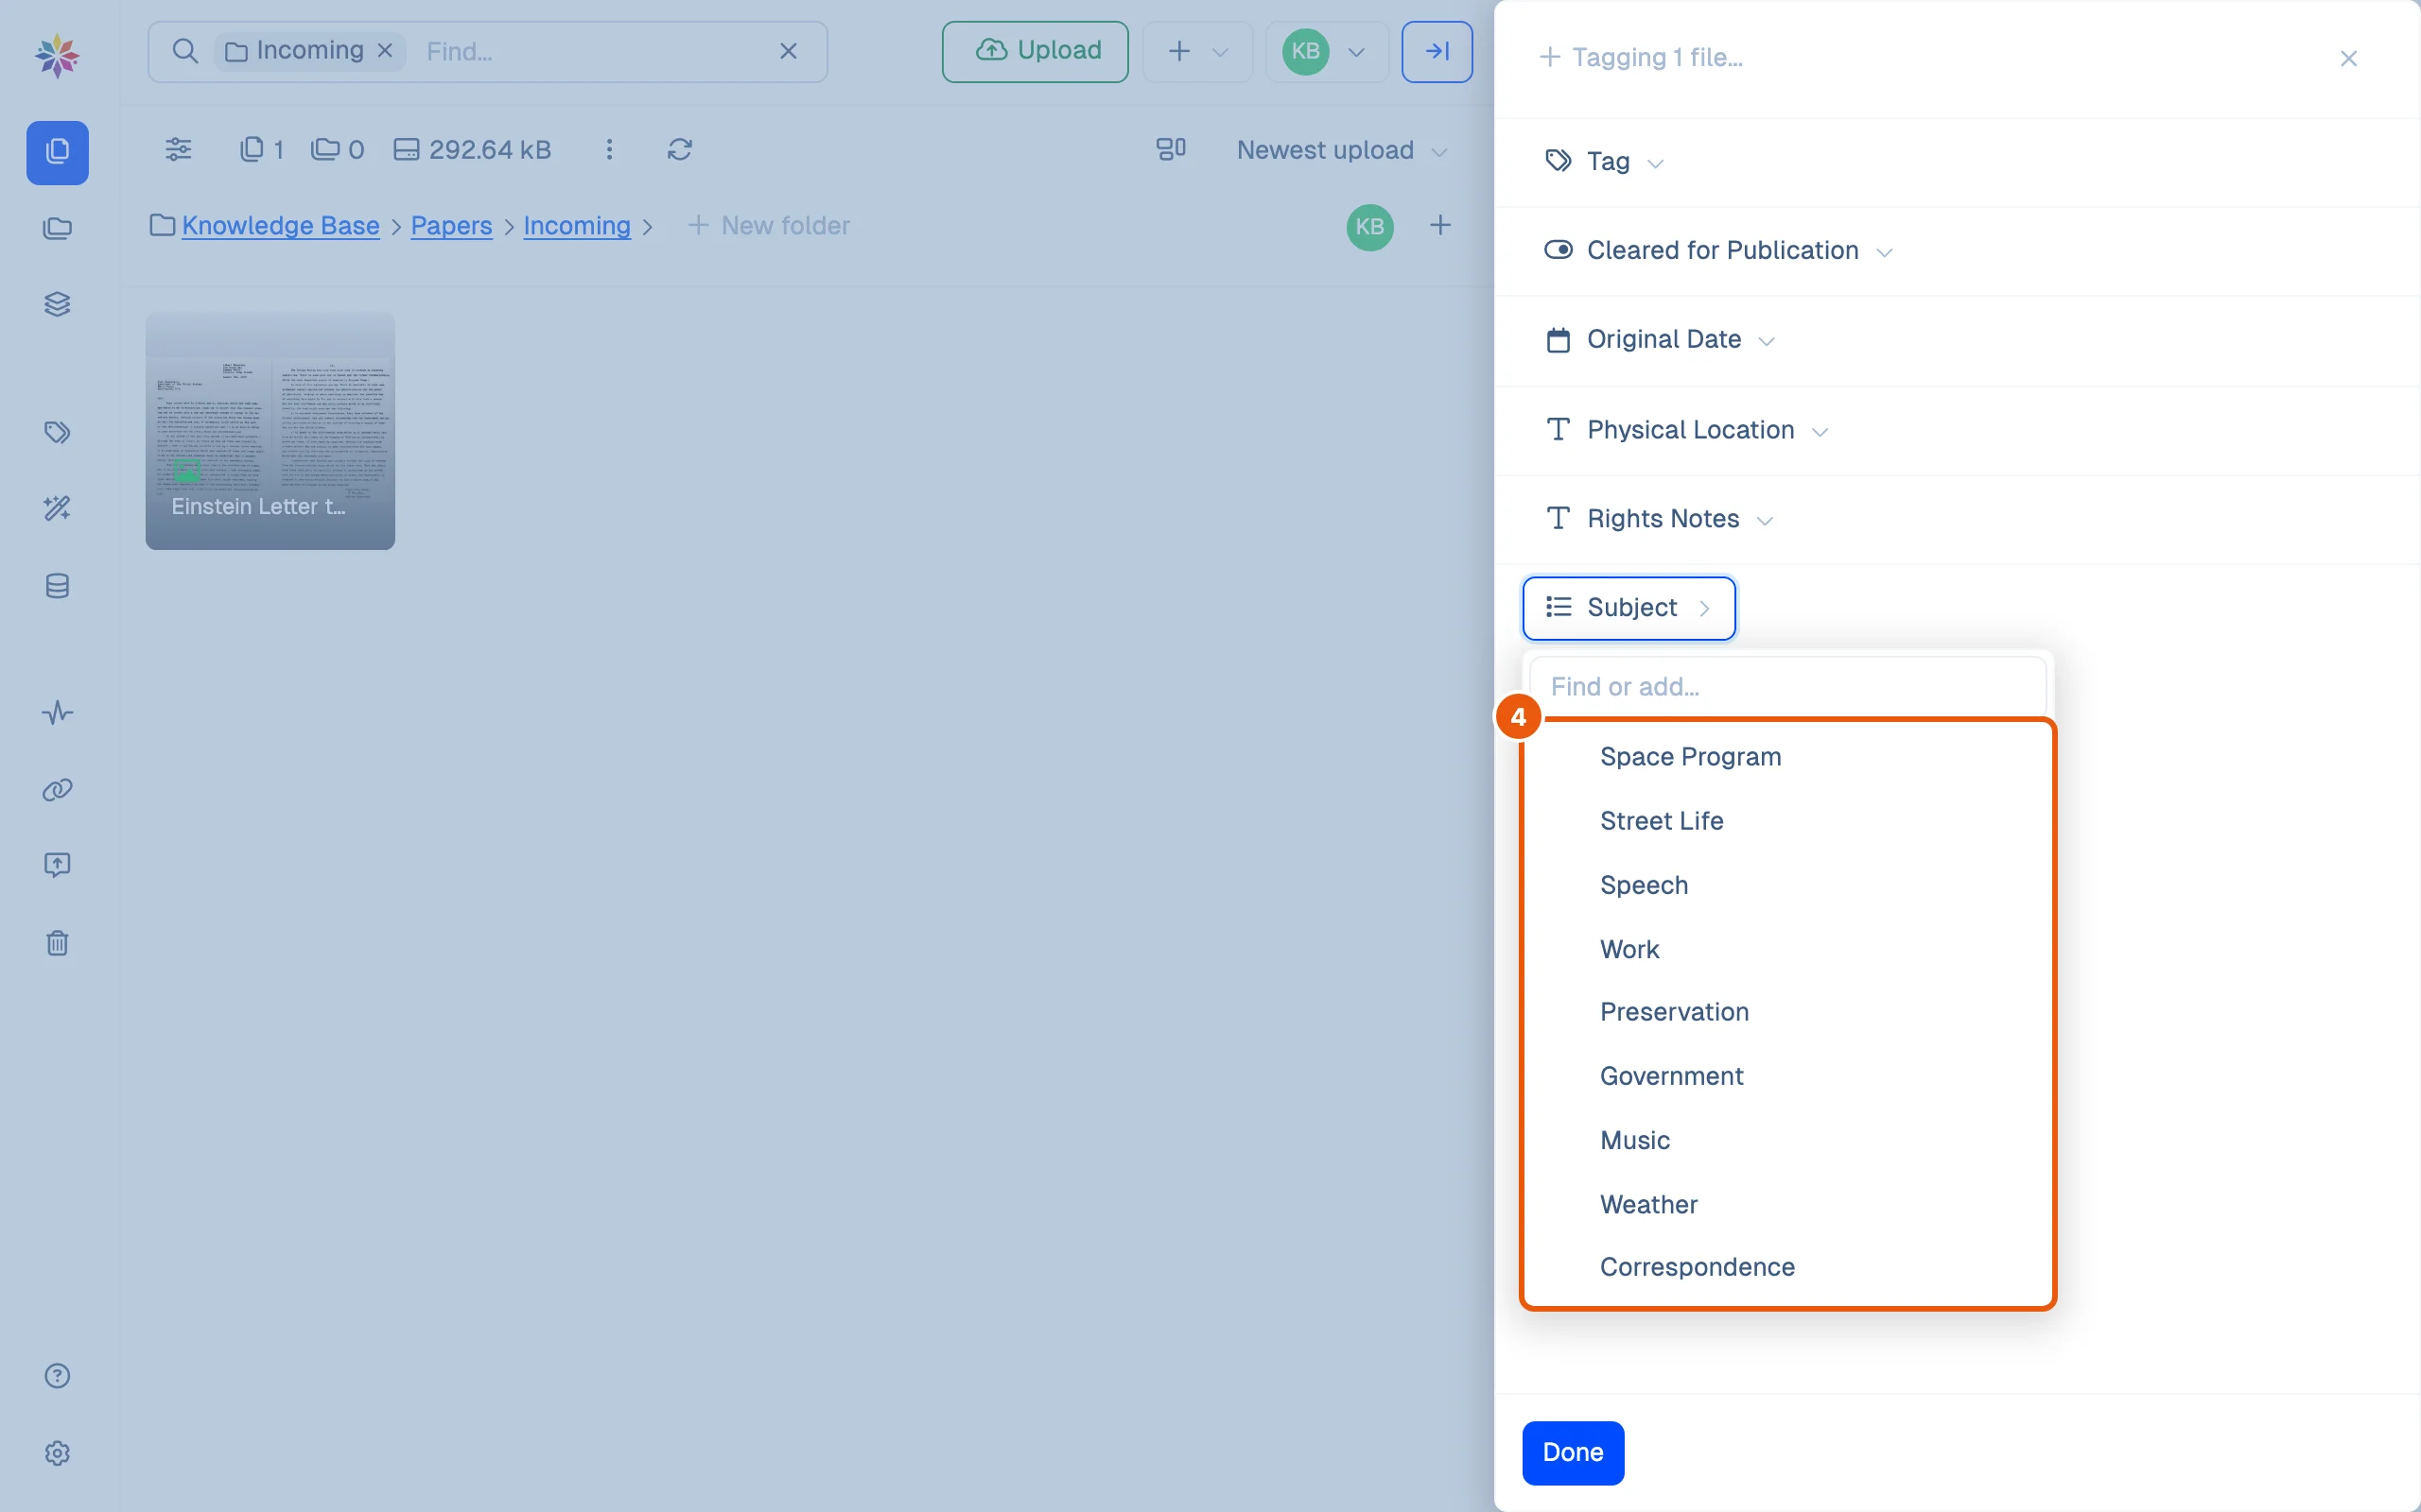Open the help question mark icon
This screenshot has width=2421, height=1512.
57,1376
